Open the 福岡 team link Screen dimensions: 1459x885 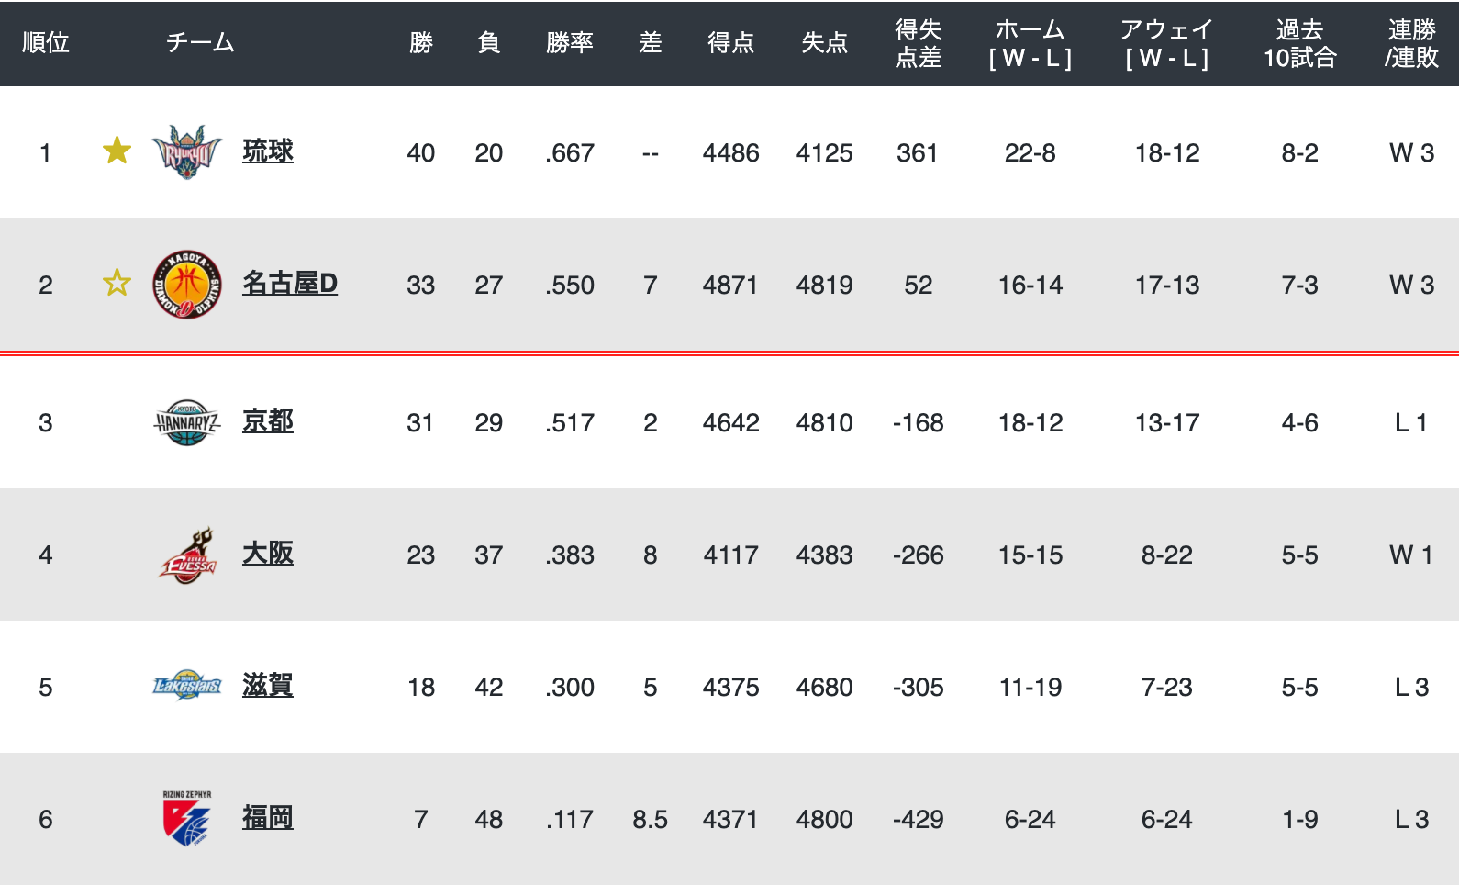coord(268,818)
